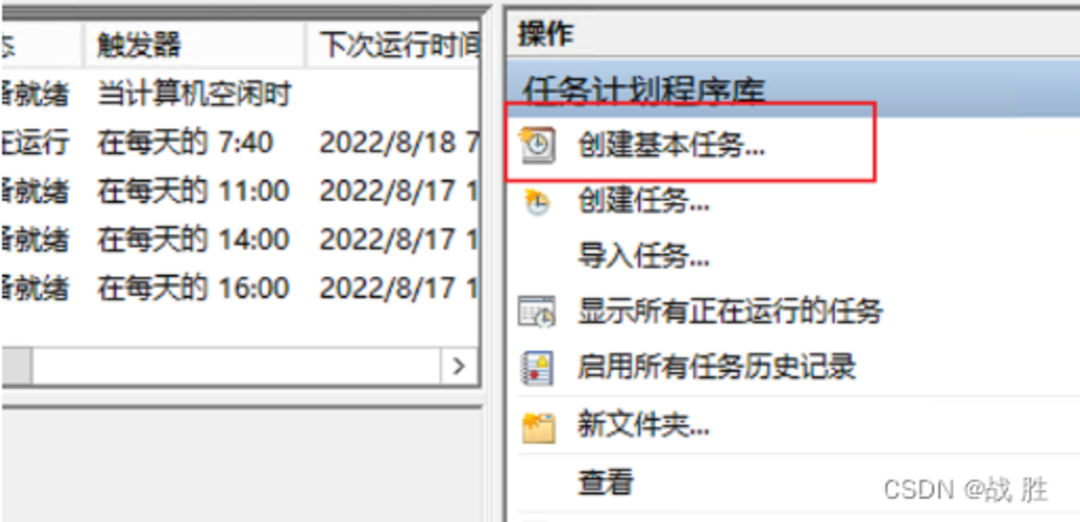Choose 导入任务... in actions pane
This screenshot has width=1080, height=522.
point(644,255)
